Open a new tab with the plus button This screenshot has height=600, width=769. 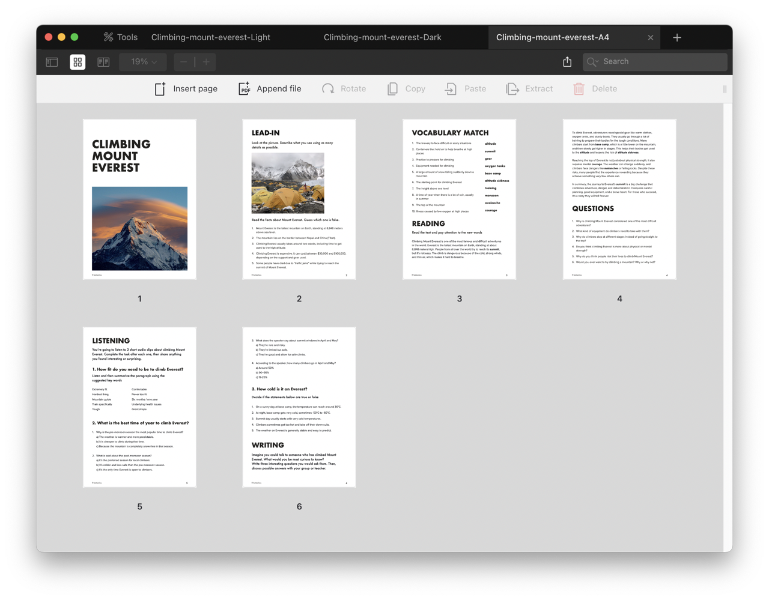click(676, 37)
